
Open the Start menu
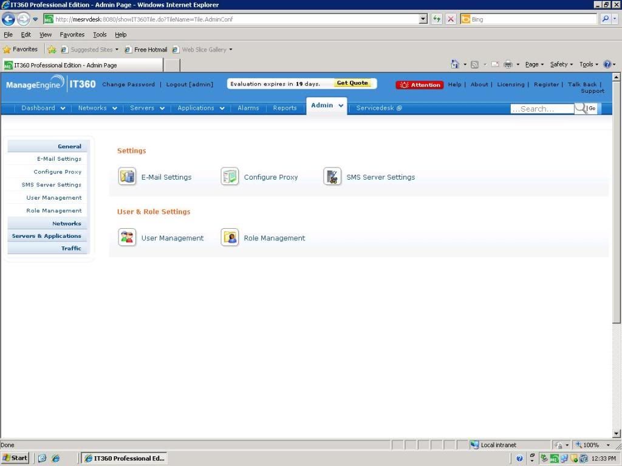click(x=15, y=458)
